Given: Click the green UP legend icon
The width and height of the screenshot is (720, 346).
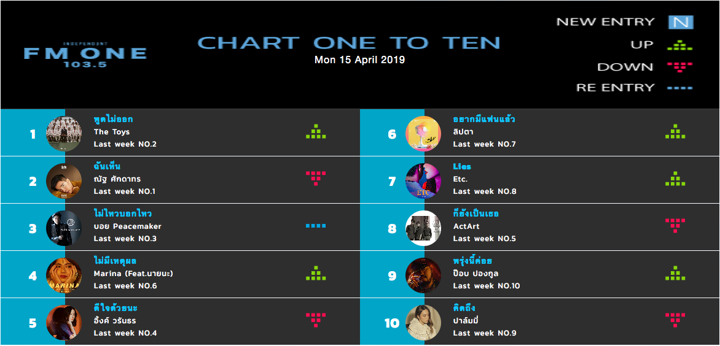Looking at the screenshot, I should pos(679,45).
